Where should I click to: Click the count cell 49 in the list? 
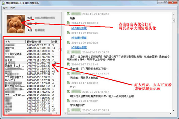point(54,72)
